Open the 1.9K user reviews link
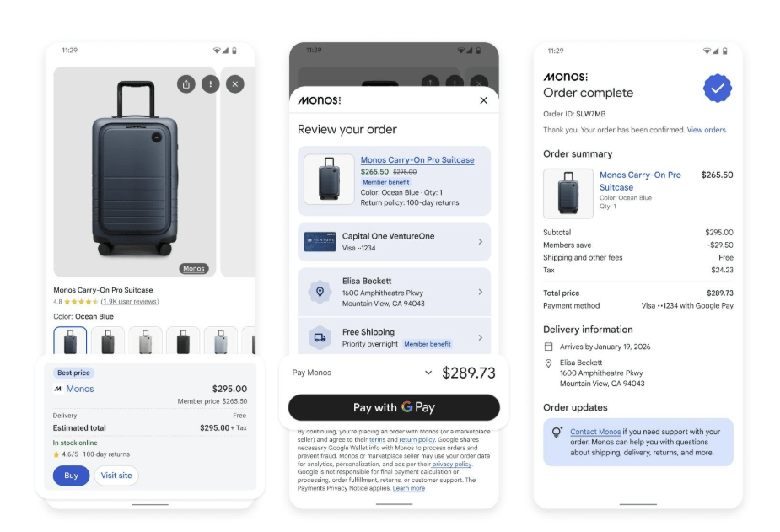Viewport: 780px width, 532px height. pyautogui.click(x=130, y=301)
